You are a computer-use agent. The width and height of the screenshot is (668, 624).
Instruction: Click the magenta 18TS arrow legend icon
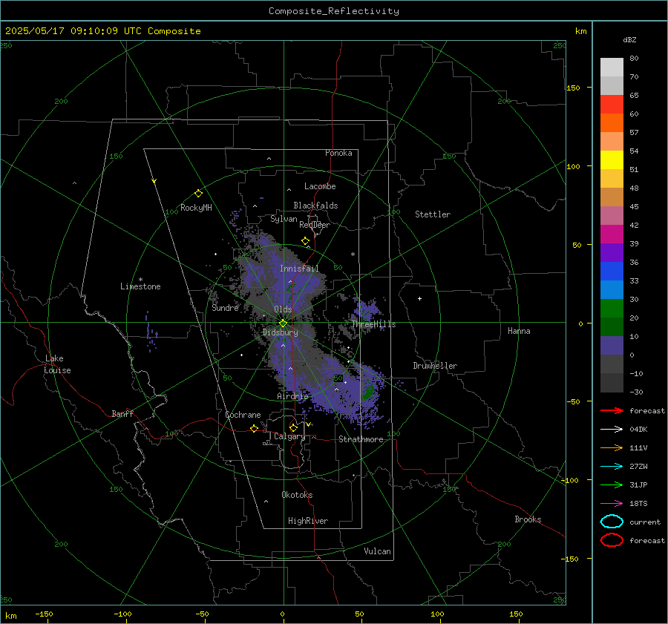click(612, 504)
